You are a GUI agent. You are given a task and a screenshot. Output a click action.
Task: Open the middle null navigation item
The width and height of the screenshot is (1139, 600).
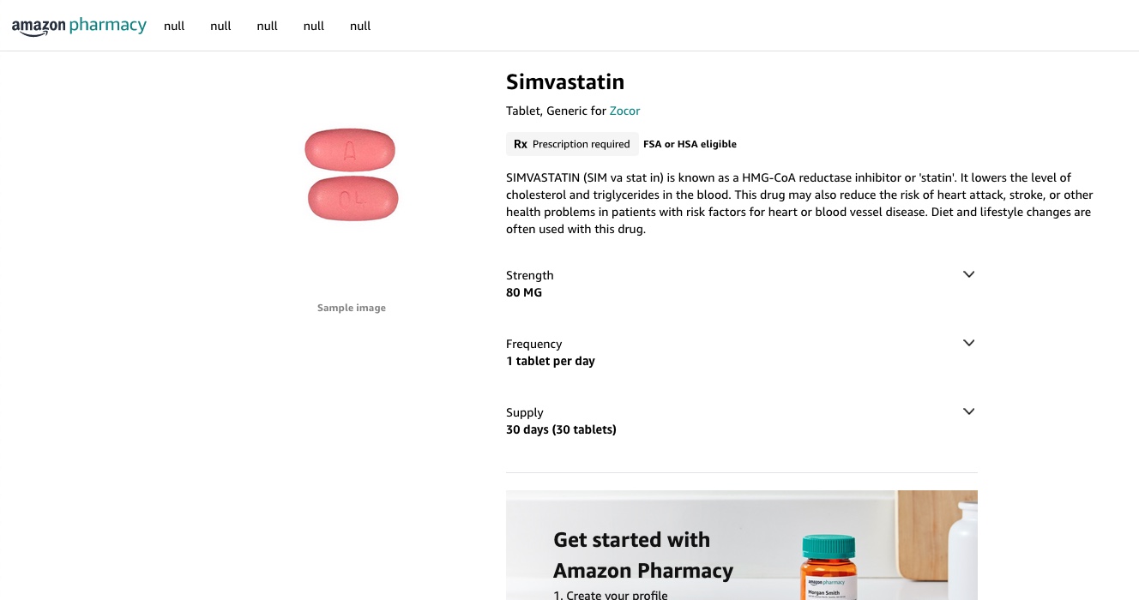(x=268, y=26)
